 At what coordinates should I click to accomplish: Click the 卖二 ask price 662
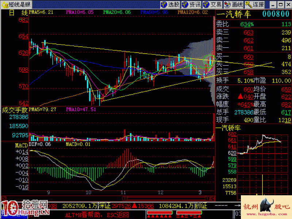click(249, 41)
